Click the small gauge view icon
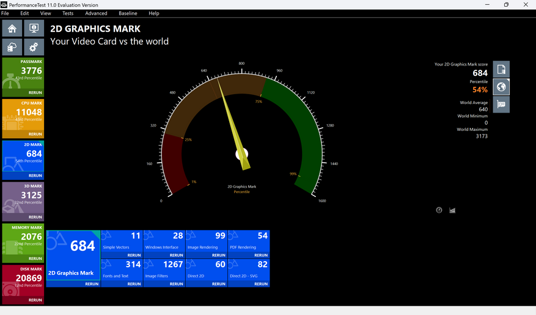This screenshot has width=536, height=315. 439,210
